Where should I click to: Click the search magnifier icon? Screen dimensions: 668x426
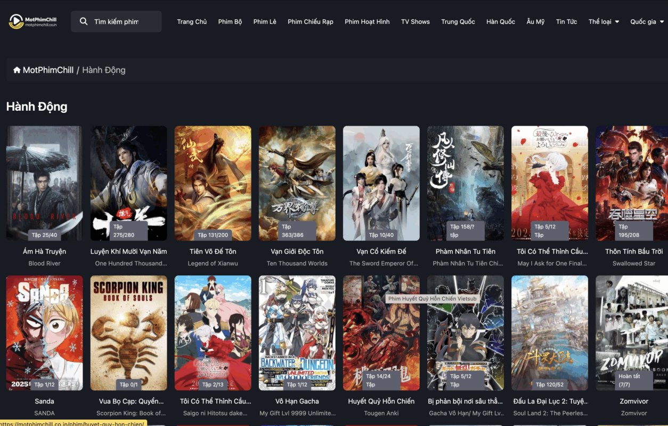click(84, 21)
